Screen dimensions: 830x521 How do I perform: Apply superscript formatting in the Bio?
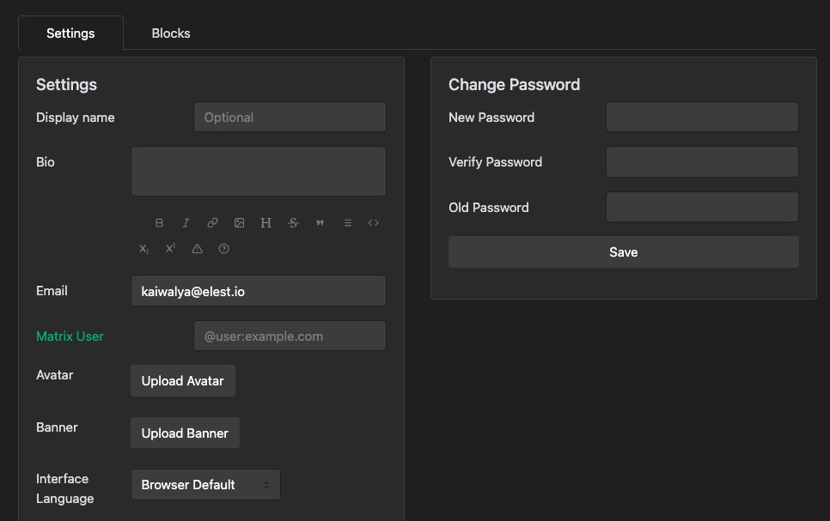pos(168,249)
